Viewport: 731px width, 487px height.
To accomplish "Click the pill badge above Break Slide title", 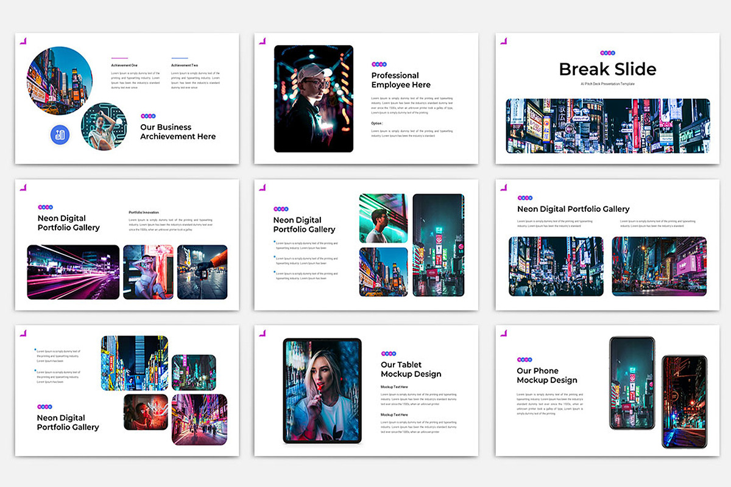I will [x=607, y=52].
